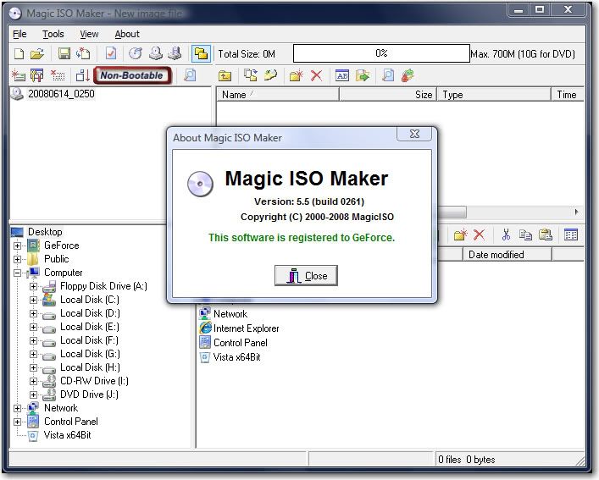599x480 pixels.
Task: Click the magnifier search icon in the left toolbar
Action: [190, 75]
